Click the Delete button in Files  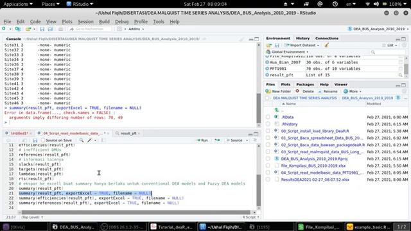coord(305,91)
